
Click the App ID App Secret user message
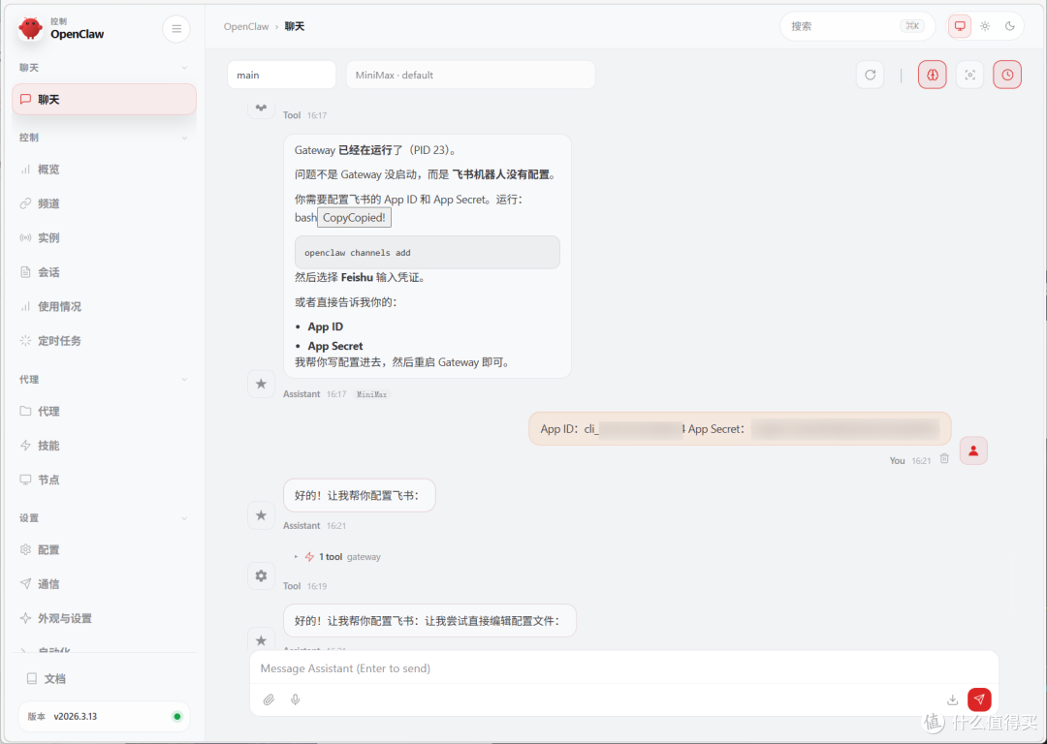pyautogui.click(x=740, y=428)
